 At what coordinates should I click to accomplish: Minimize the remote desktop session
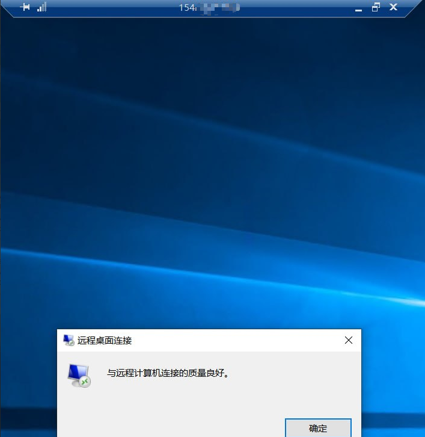358,10
